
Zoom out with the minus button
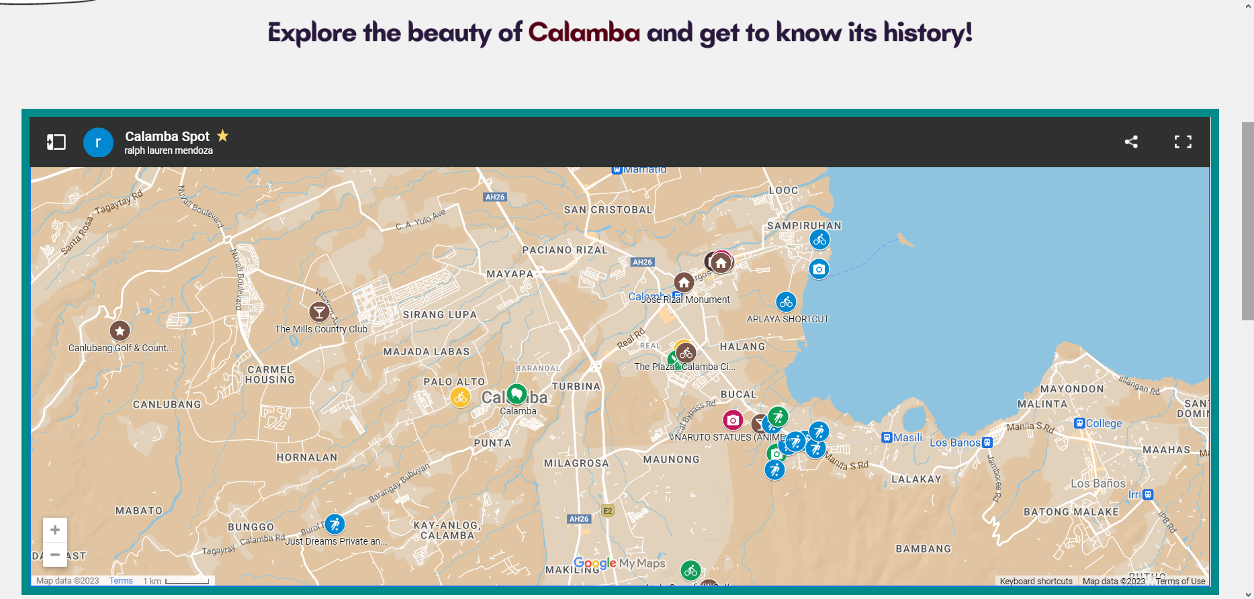pos(55,555)
